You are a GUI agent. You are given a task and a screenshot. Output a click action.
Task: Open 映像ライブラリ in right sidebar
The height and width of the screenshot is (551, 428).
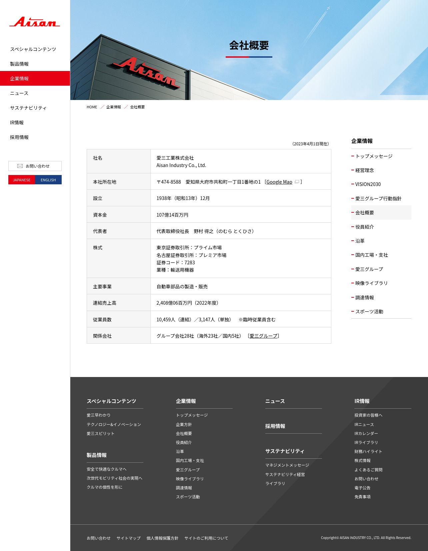[381, 283]
